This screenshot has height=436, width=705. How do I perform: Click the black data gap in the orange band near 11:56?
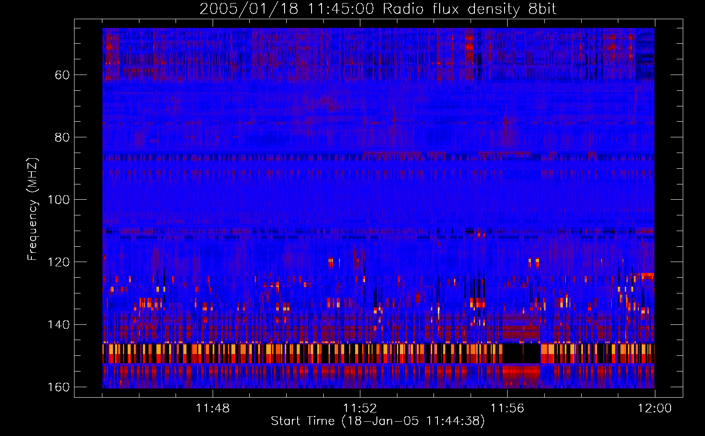click(522, 353)
